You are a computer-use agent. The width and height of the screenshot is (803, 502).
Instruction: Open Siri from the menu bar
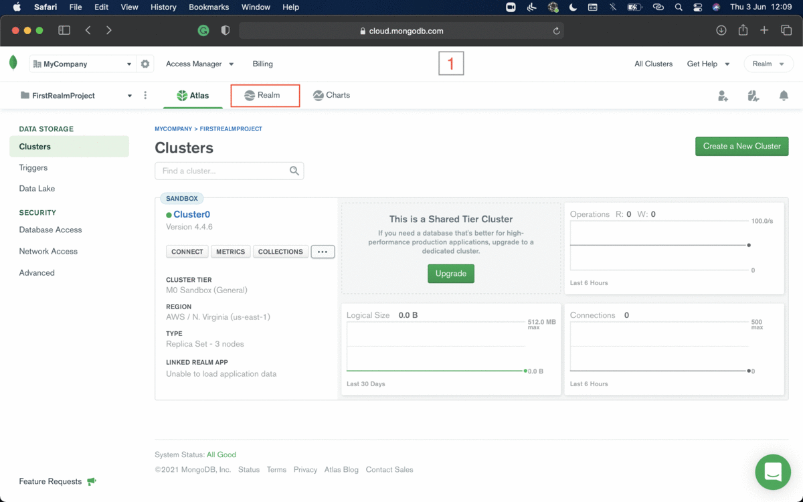coord(715,7)
